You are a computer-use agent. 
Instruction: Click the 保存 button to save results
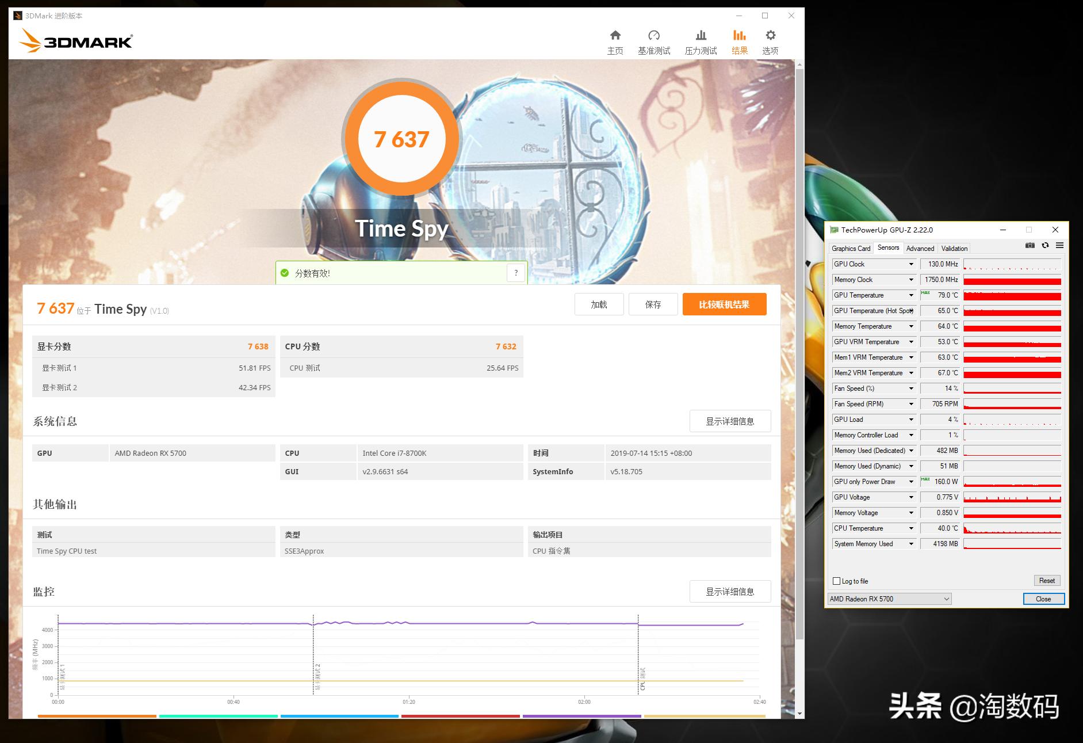[653, 304]
